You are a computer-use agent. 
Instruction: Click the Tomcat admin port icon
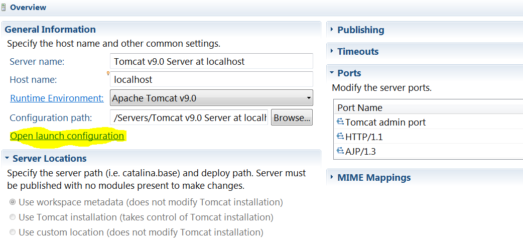click(340, 122)
